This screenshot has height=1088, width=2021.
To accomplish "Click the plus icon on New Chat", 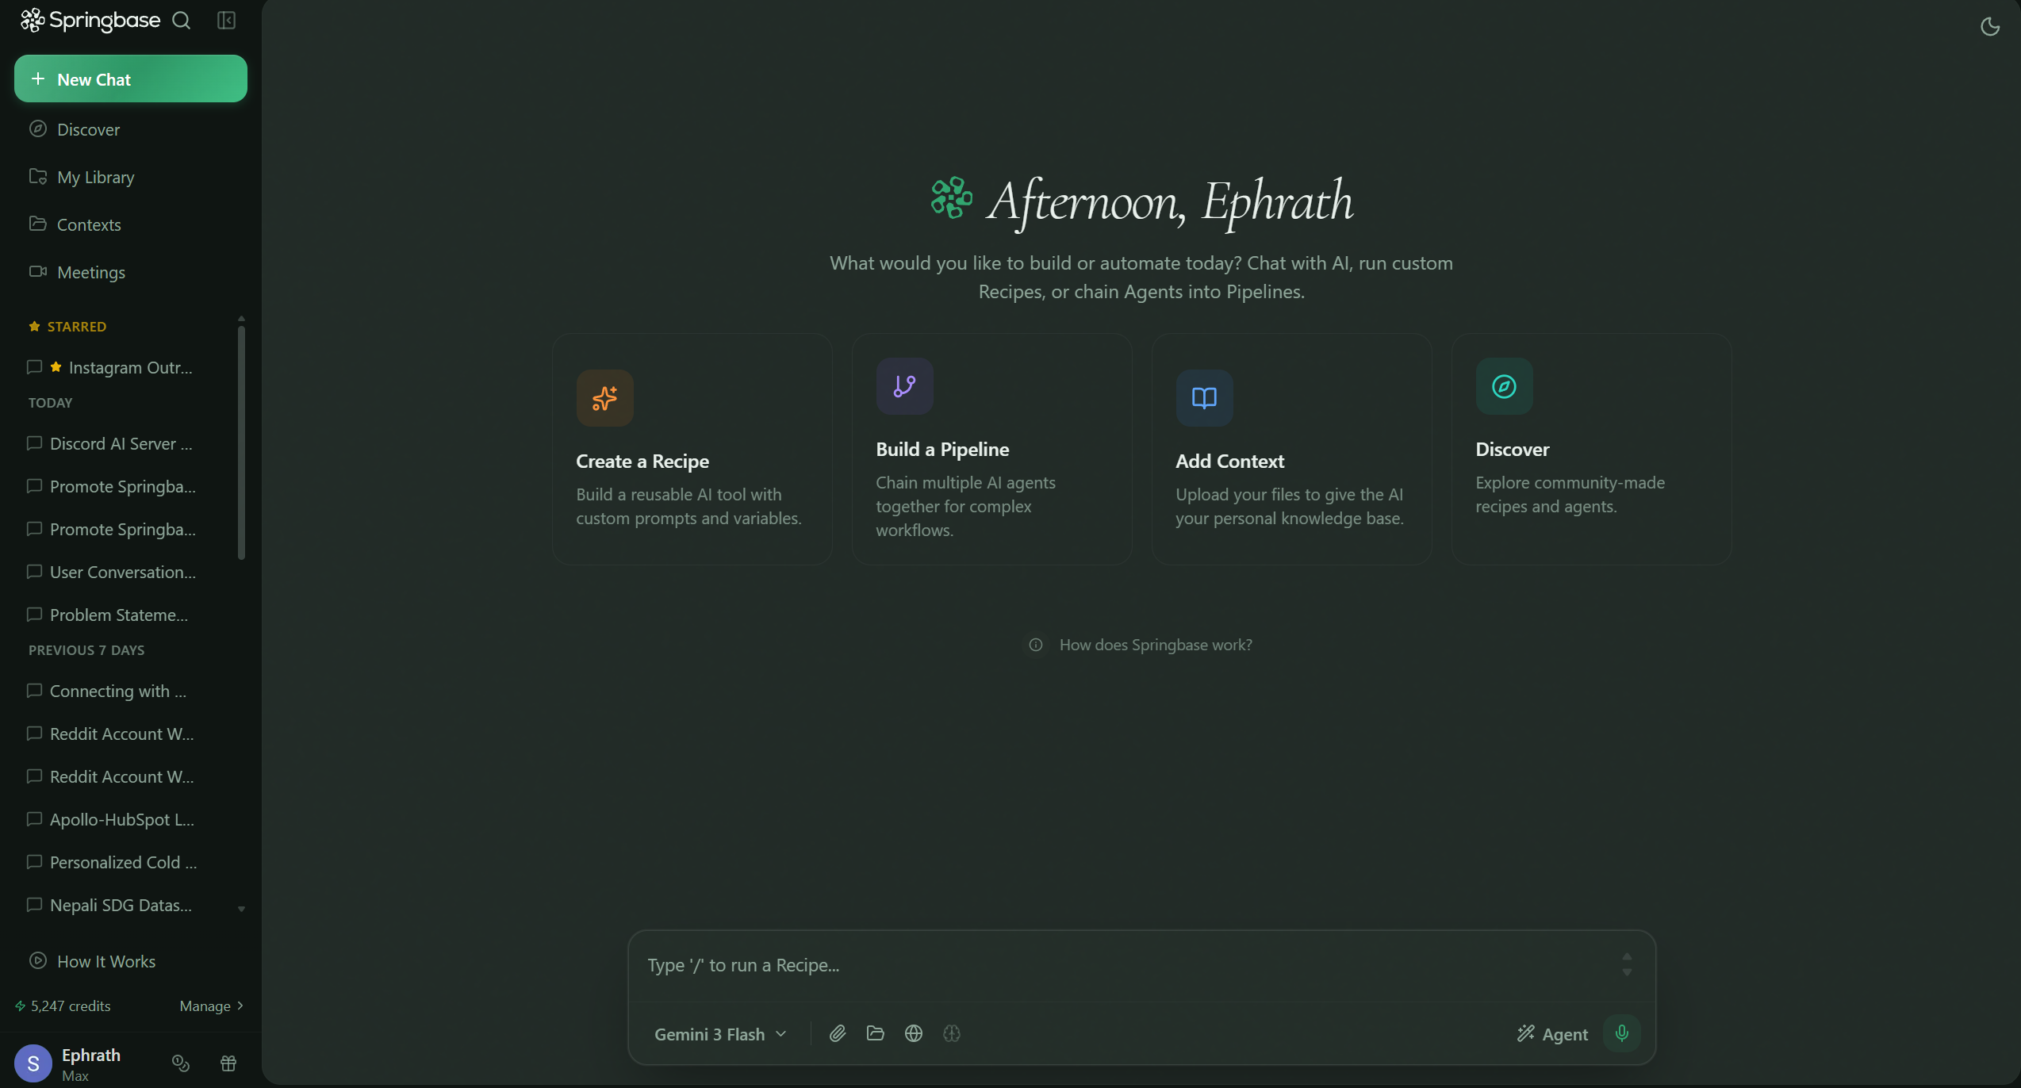I will point(38,79).
